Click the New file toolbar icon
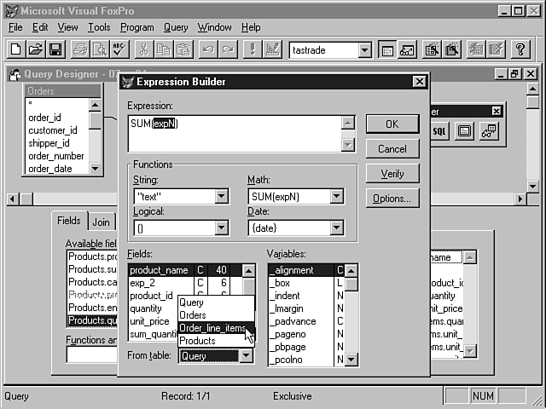The image size is (546, 409). point(16,49)
